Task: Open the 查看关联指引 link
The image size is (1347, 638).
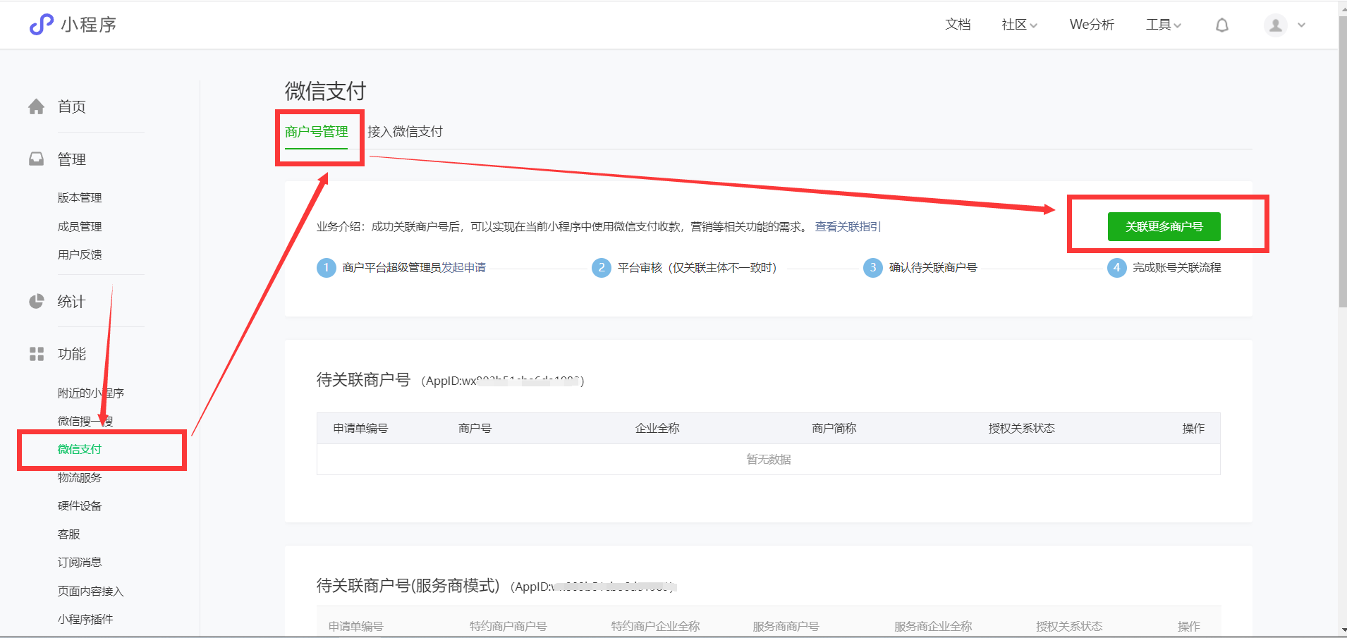Action: point(848,226)
